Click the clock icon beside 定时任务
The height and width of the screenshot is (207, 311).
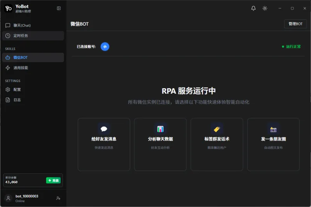[x=8, y=36]
